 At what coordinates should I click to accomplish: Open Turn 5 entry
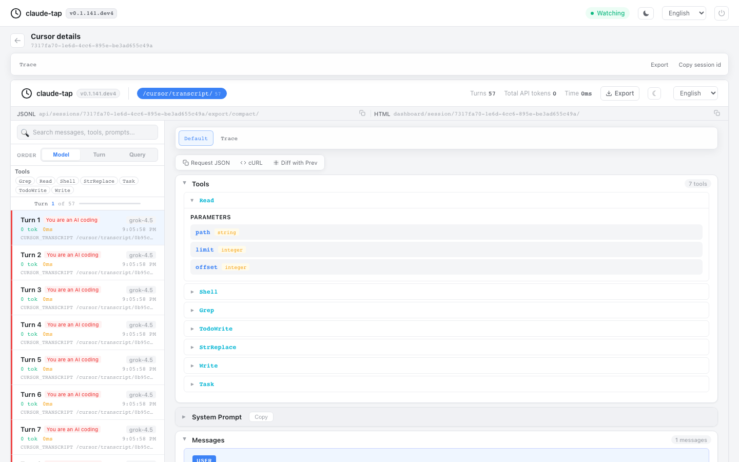pyautogui.click(x=87, y=368)
